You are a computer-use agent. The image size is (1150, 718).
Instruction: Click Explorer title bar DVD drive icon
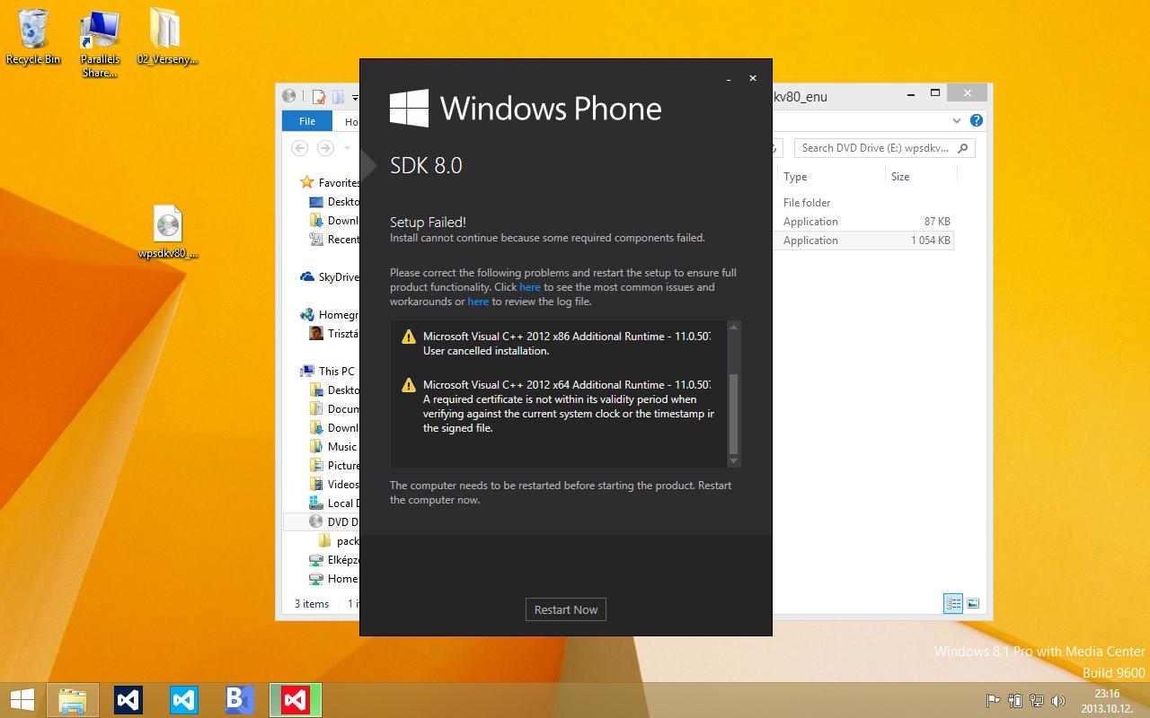coord(288,95)
